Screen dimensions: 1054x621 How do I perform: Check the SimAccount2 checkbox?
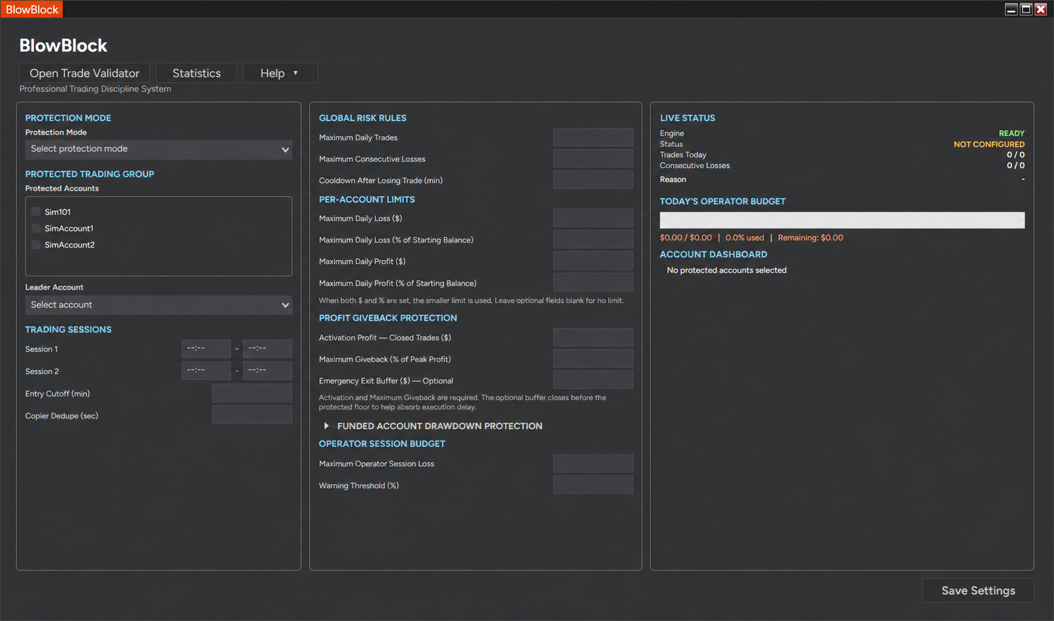click(x=36, y=244)
